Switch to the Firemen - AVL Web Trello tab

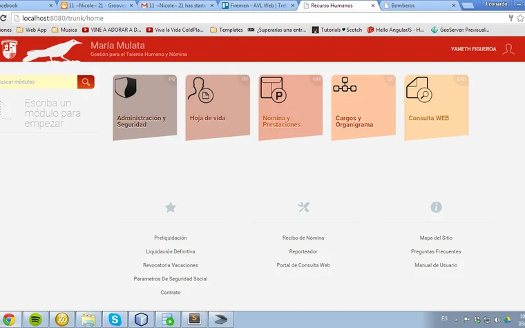258,6
